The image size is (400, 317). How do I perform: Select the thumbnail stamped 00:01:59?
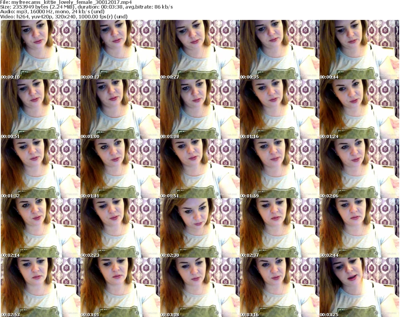coord(279,168)
